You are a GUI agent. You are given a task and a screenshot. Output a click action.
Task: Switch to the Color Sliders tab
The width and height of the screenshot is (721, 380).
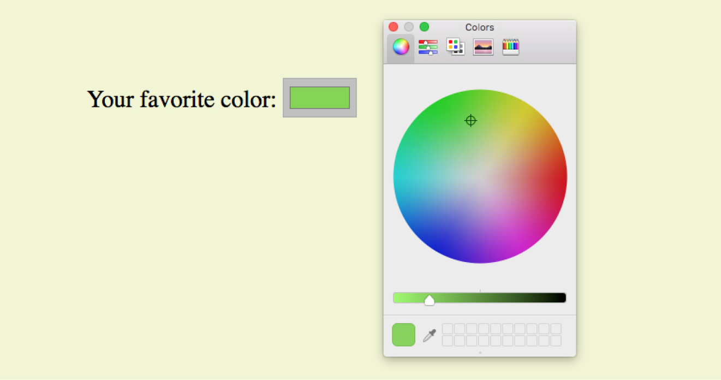(x=428, y=48)
